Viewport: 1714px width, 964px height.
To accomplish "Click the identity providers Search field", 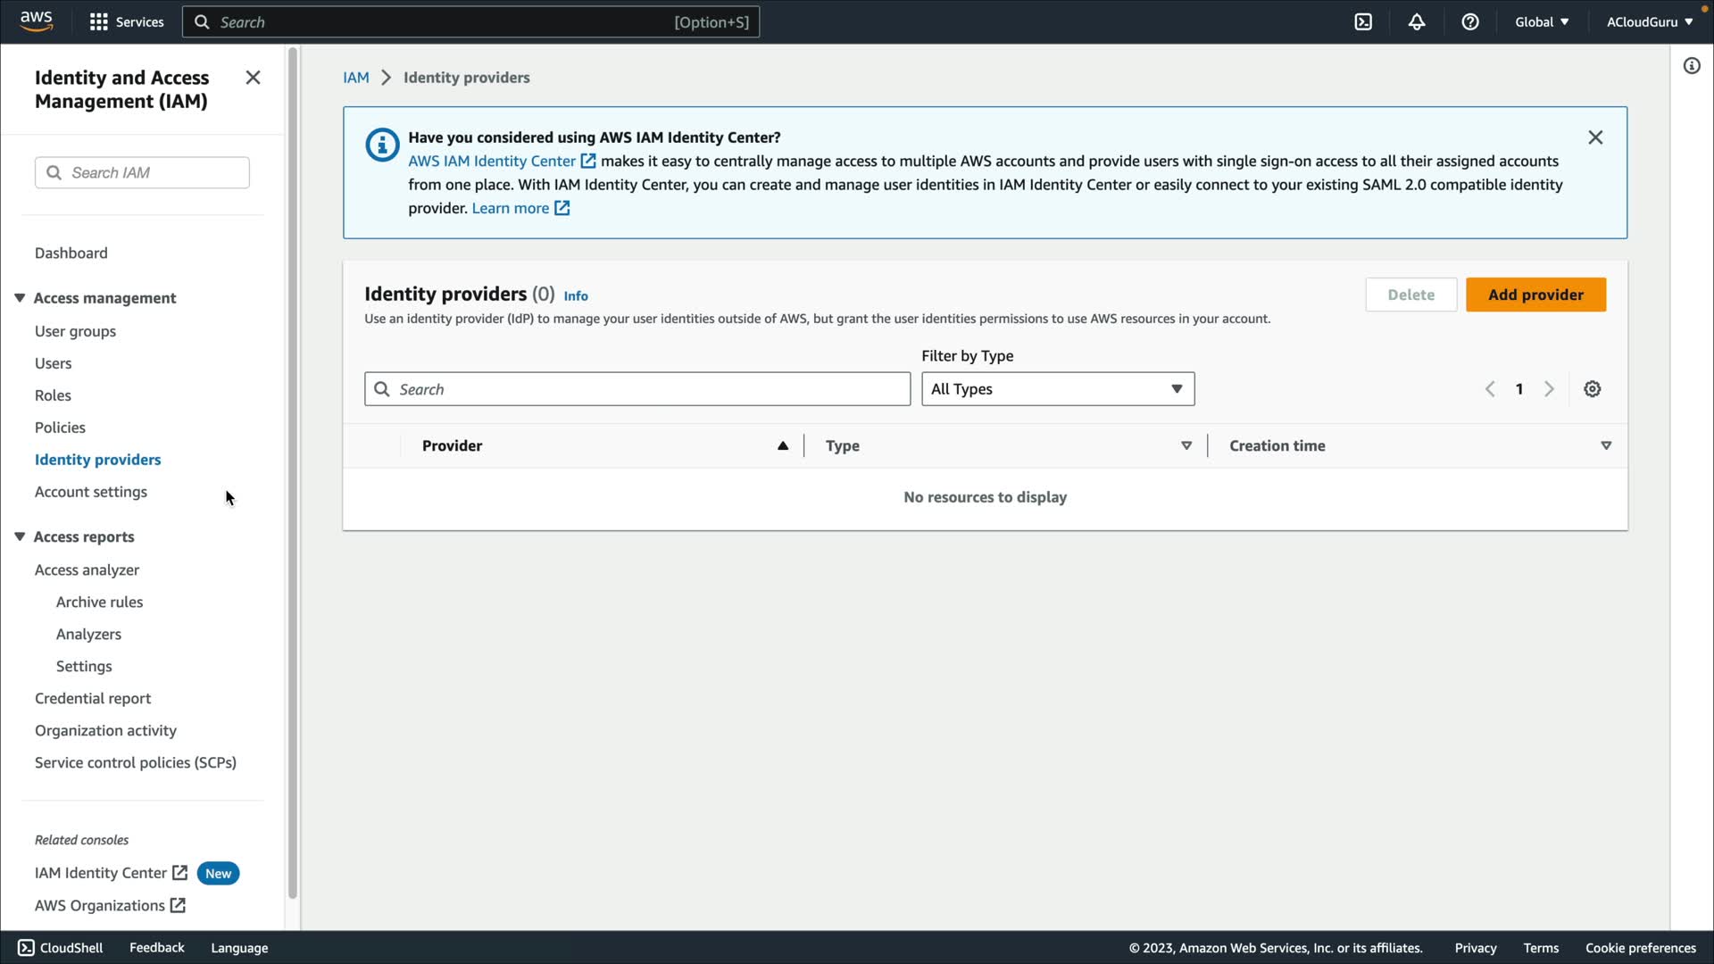I will coord(637,389).
